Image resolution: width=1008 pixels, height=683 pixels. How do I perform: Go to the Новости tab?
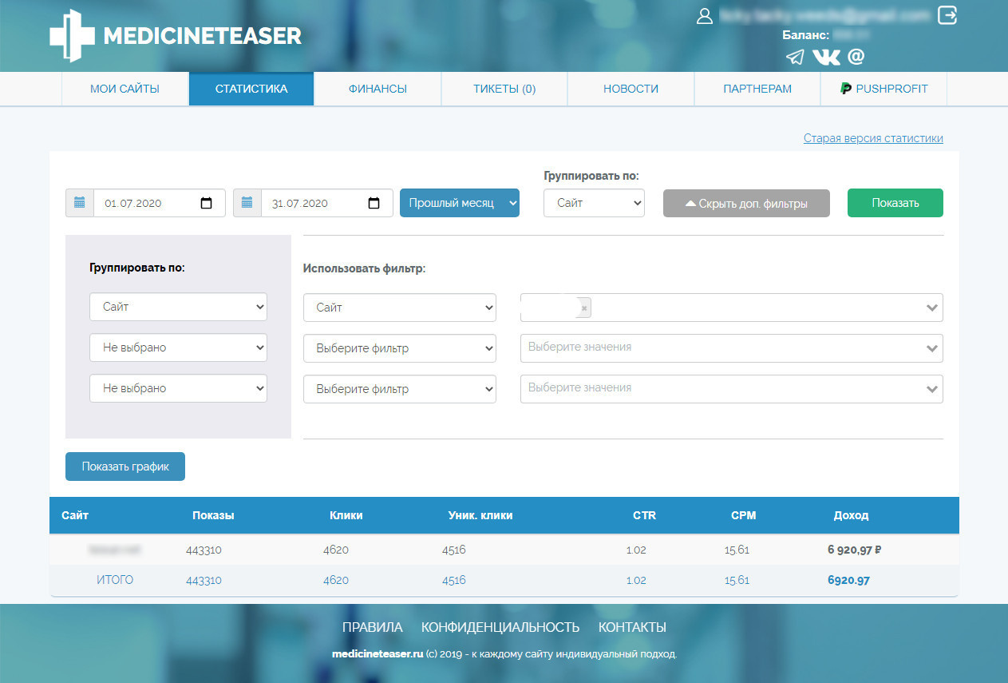pyautogui.click(x=630, y=89)
